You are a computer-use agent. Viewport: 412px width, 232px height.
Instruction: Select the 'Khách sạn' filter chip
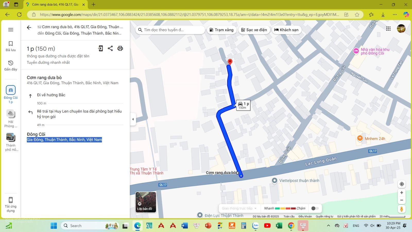[286, 30]
